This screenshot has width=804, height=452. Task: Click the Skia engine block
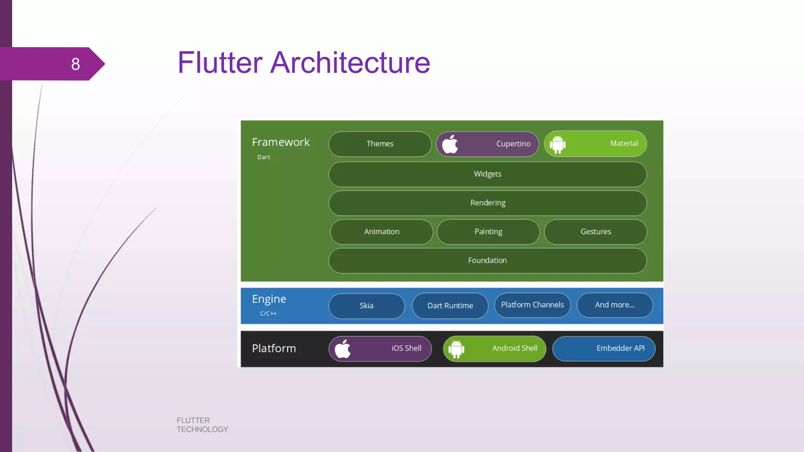366,306
